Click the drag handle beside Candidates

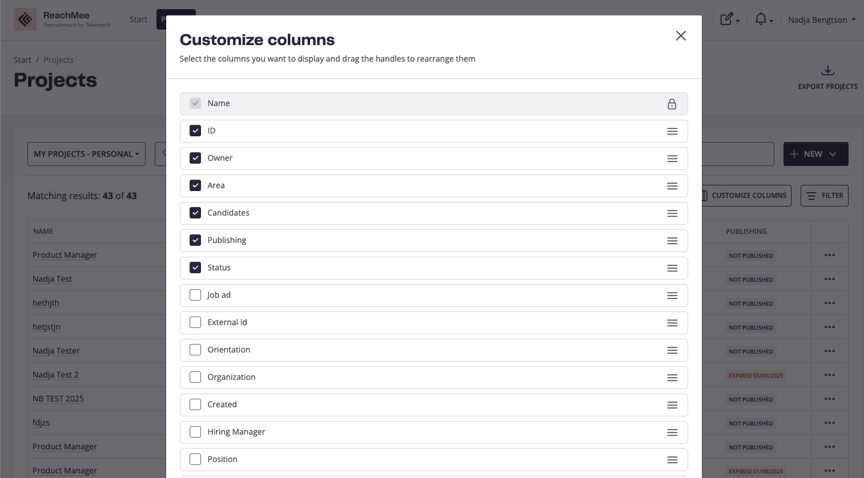(672, 213)
